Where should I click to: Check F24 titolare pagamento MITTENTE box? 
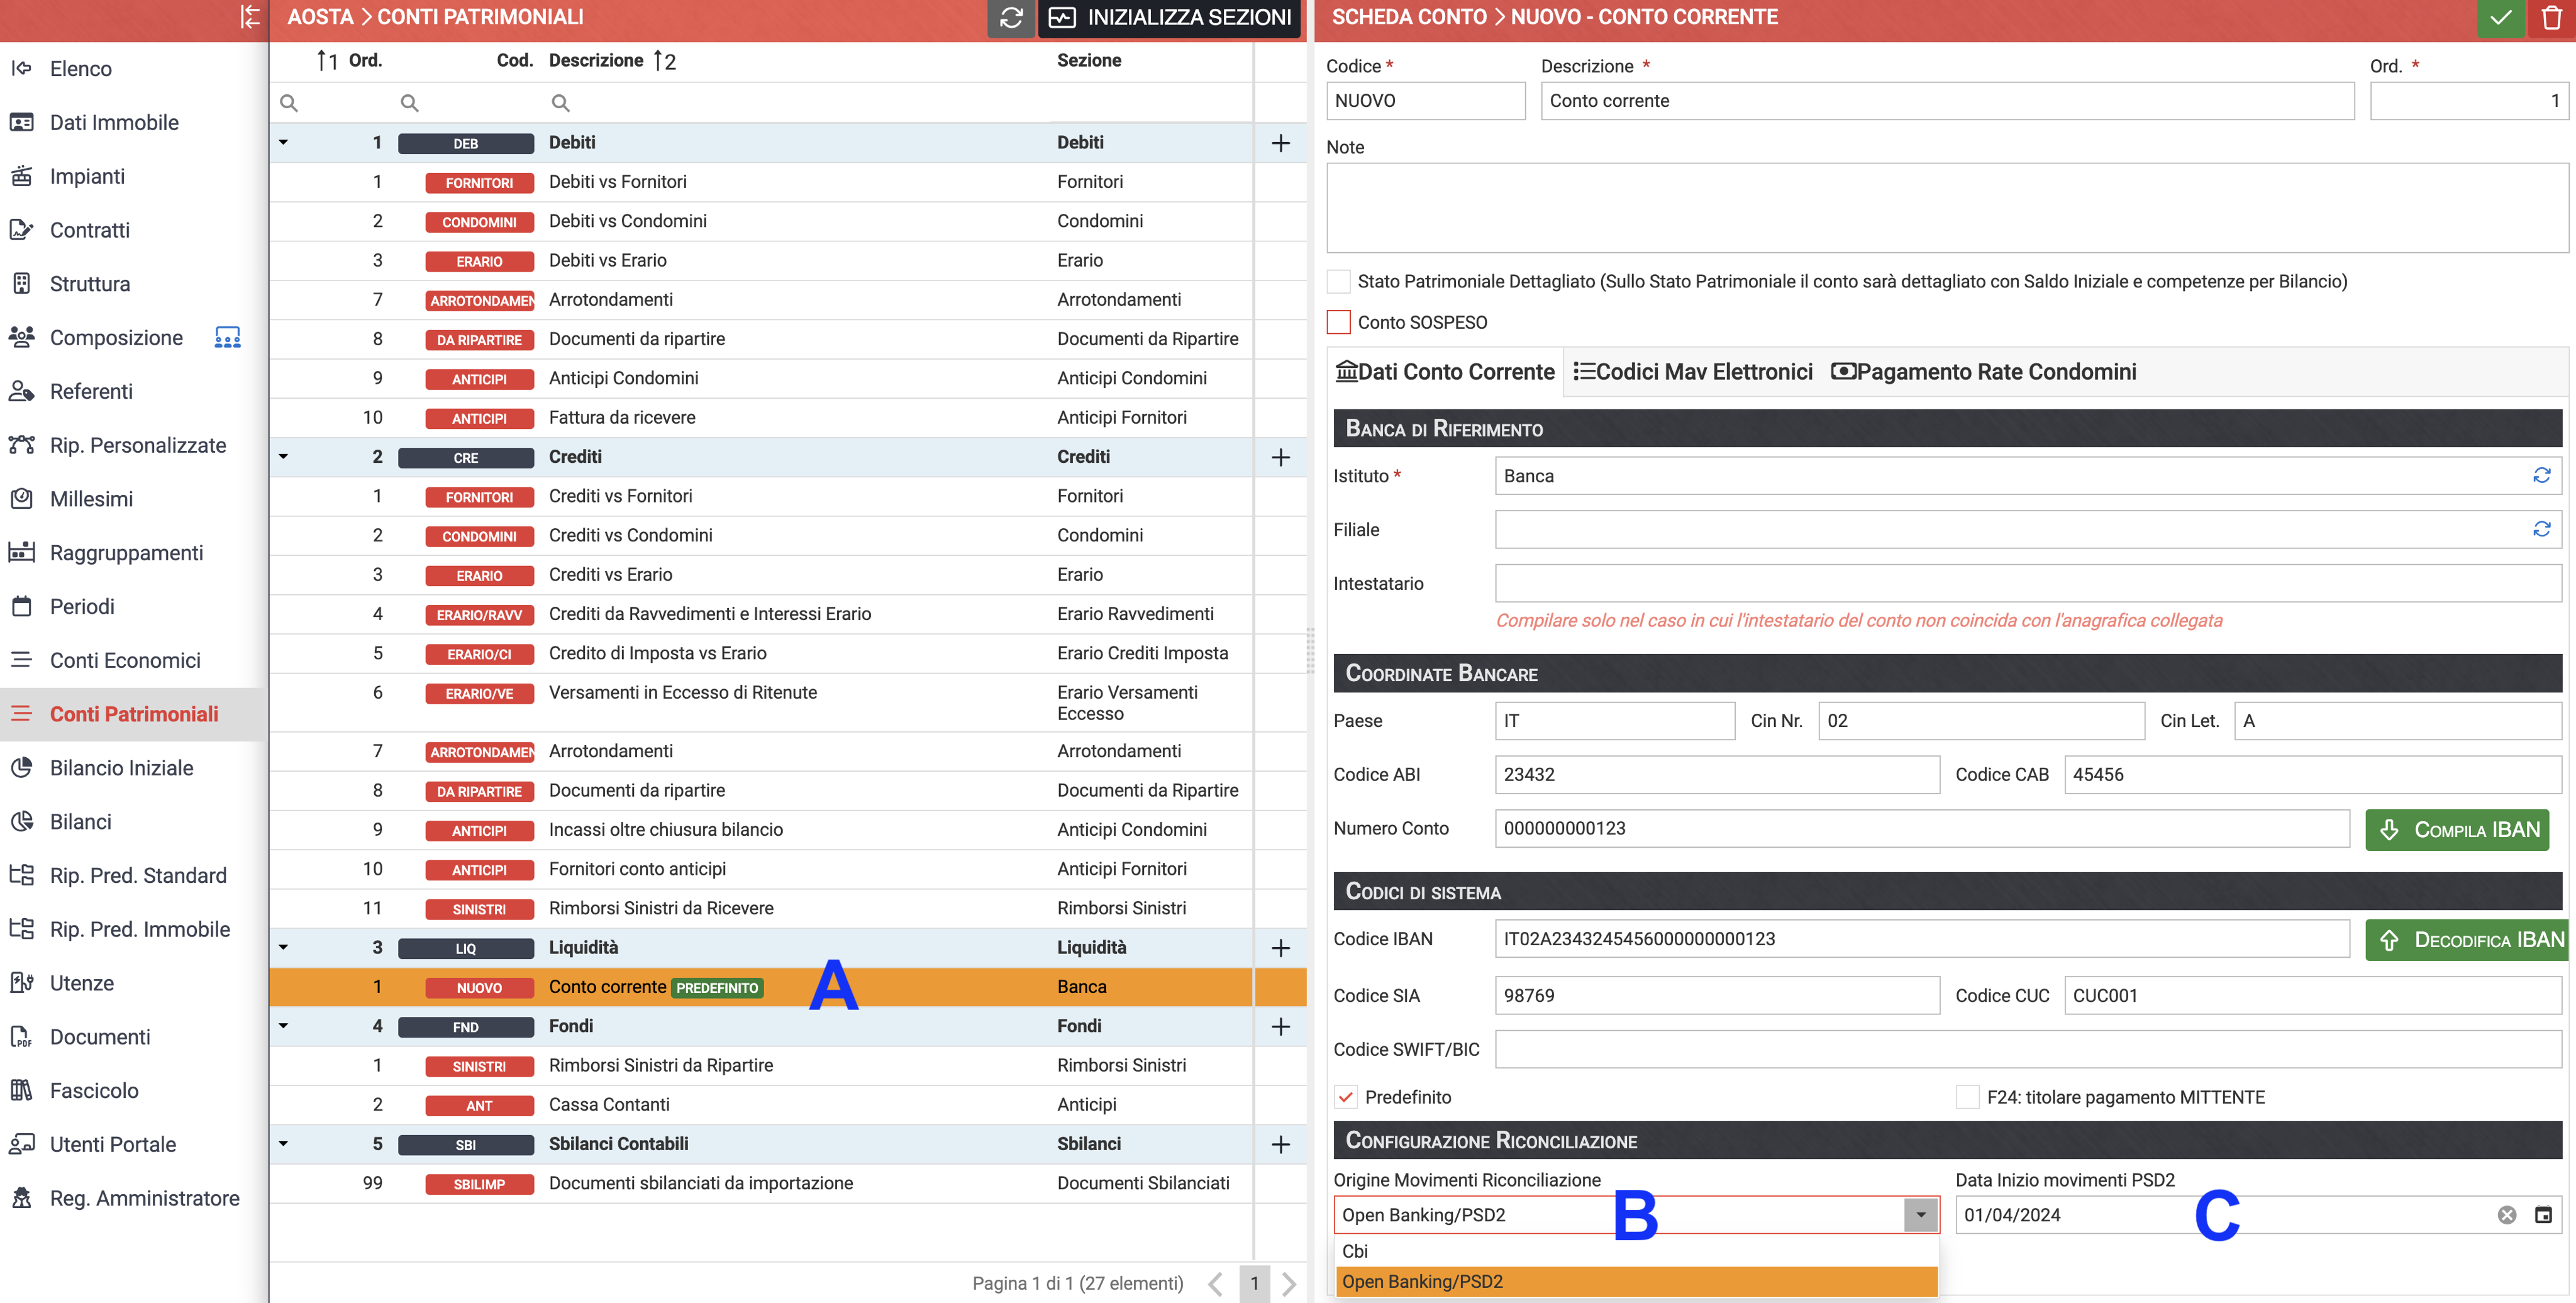(x=1967, y=1097)
